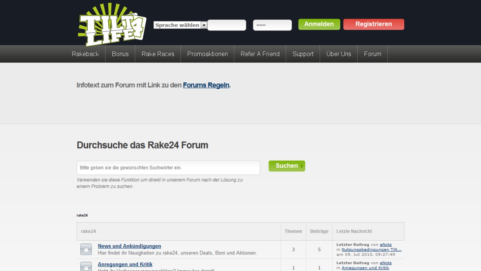Click the Themen column header

coord(293,232)
